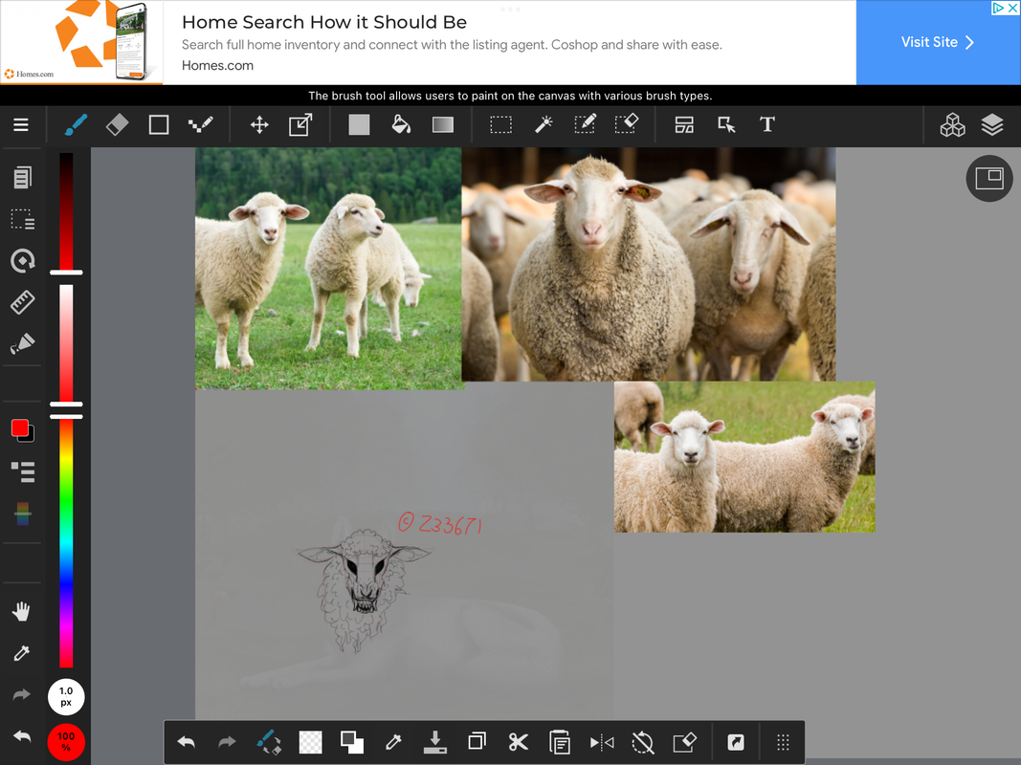Select the operation cursor tool
Screen dimensions: 1021x765
click(726, 124)
